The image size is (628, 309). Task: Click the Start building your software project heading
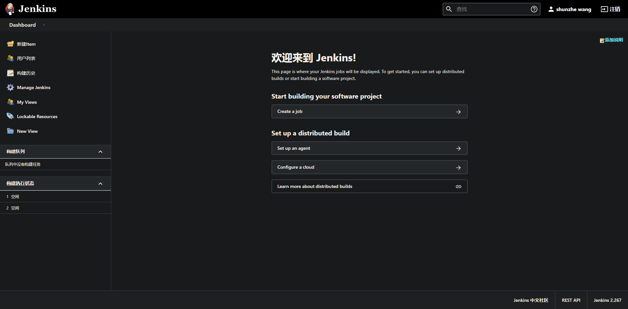pos(326,96)
